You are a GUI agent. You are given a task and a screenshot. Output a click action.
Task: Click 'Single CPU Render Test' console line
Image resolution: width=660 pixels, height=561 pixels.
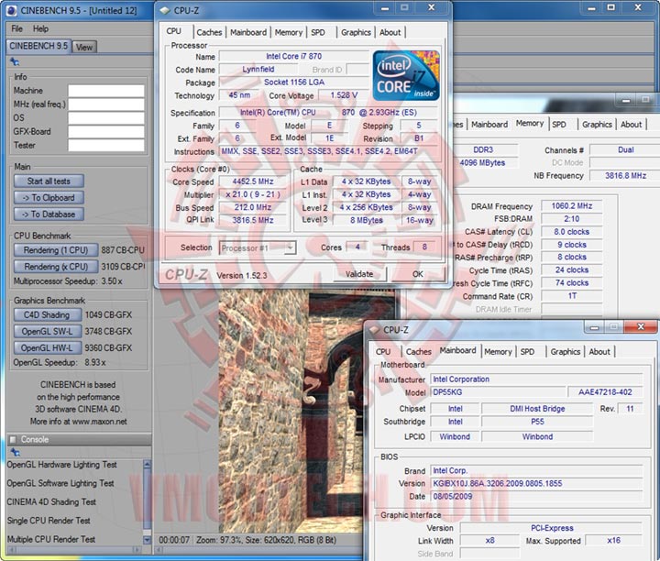(49, 521)
